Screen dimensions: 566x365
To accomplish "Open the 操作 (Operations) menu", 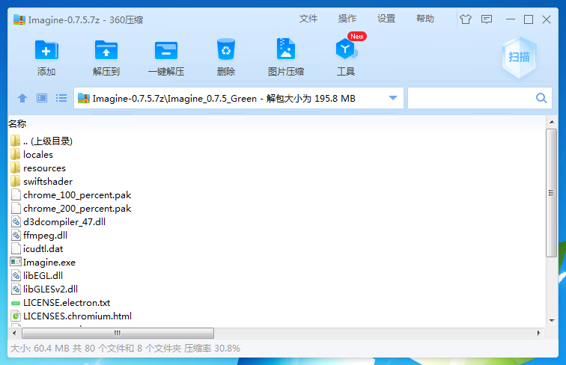I will click(x=347, y=19).
